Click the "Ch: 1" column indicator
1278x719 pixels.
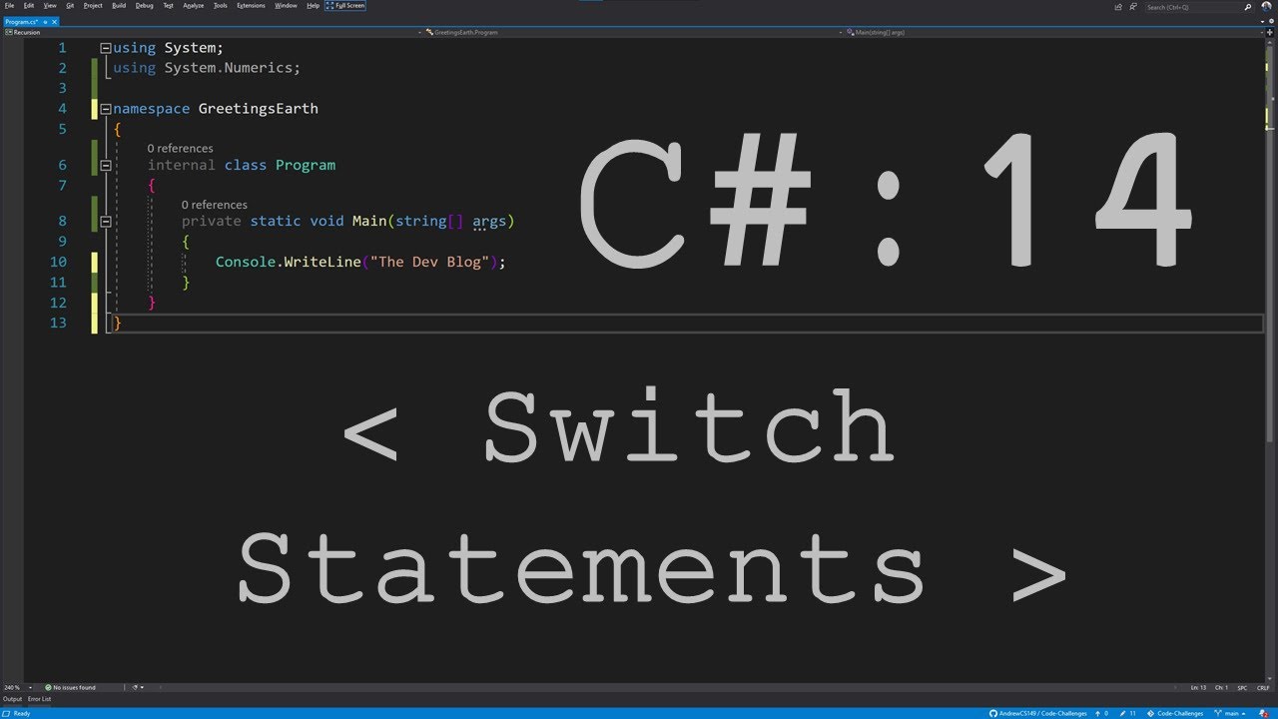click(x=1221, y=687)
